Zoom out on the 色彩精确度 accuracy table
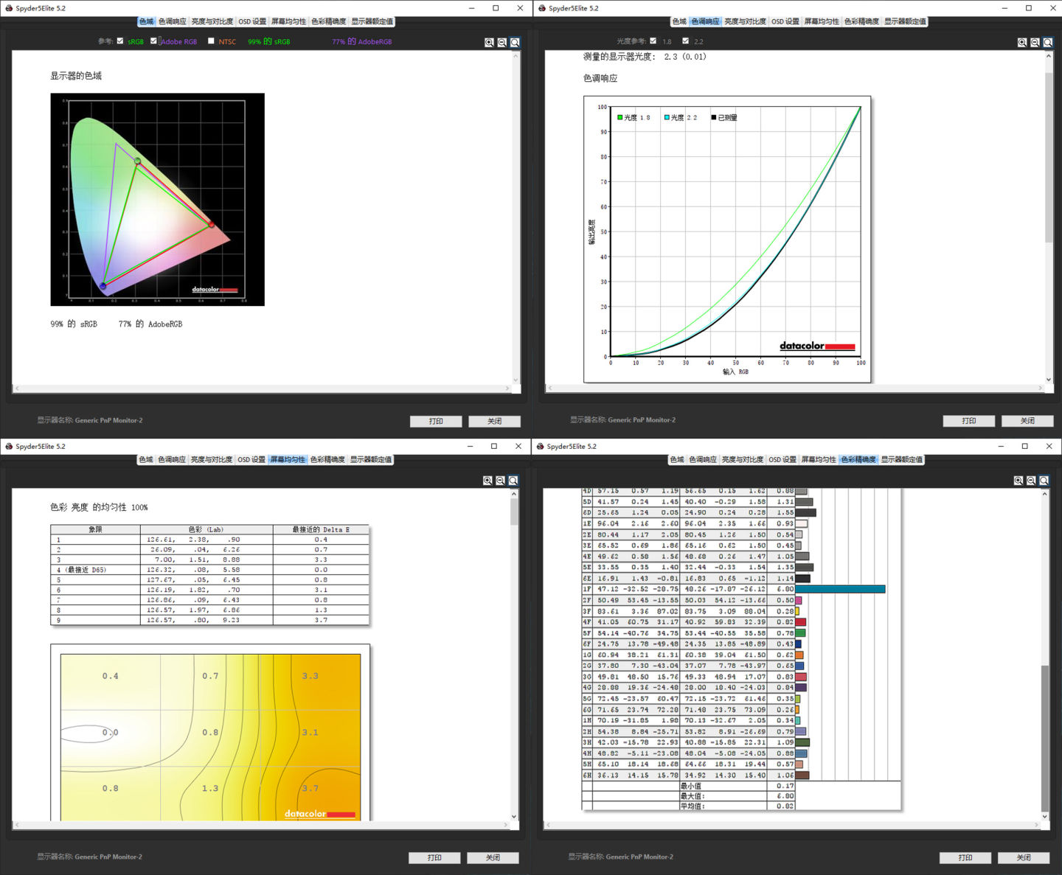1062x875 pixels. 1031,481
